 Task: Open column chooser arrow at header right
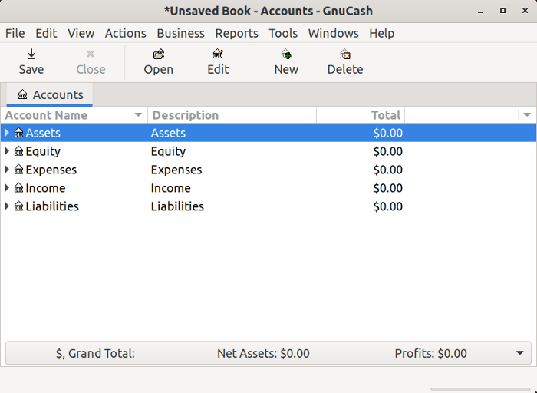click(527, 115)
